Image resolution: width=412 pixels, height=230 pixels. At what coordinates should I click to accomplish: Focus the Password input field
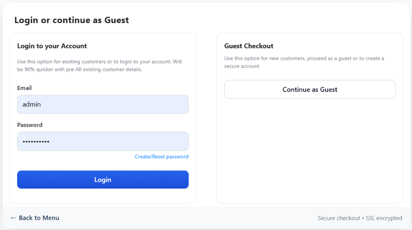click(103, 142)
